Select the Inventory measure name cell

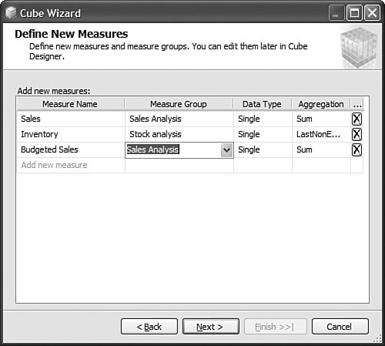tap(71, 134)
